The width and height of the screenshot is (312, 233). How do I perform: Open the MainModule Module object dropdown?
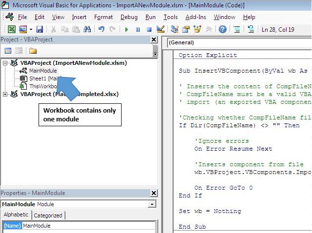click(152, 204)
